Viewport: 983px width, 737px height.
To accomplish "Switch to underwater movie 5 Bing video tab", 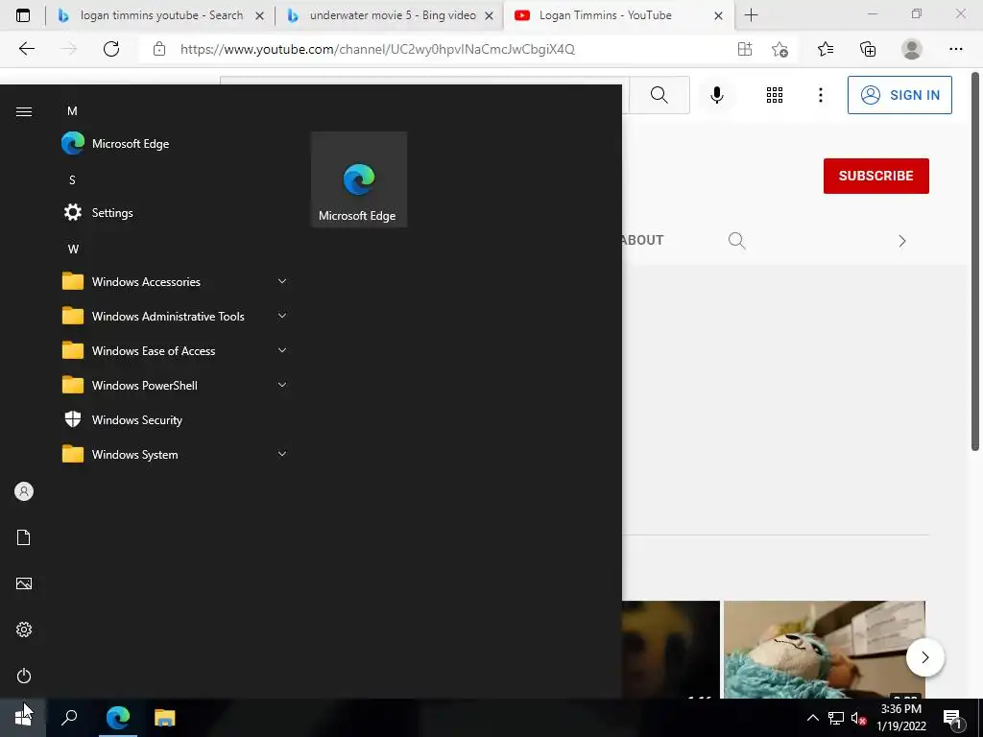I will click(392, 15).
